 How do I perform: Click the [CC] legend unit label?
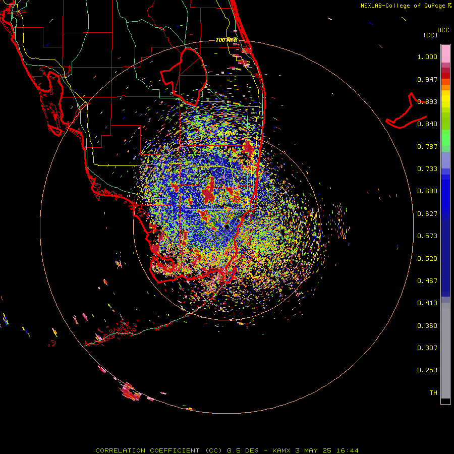(430, 35)
